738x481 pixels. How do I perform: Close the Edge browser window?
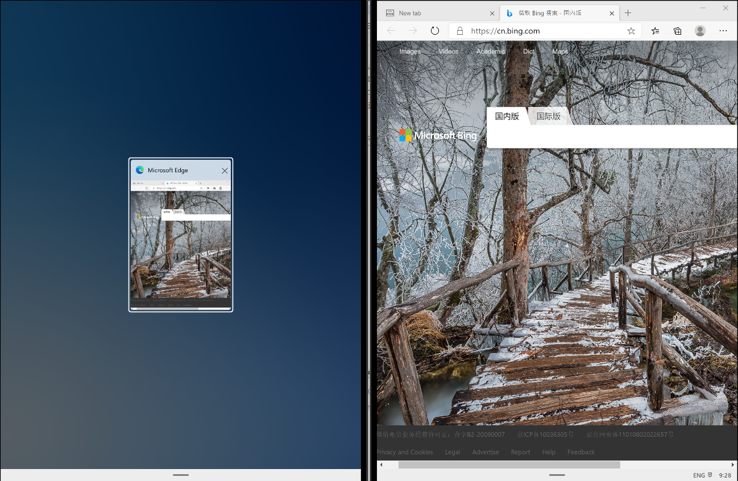pos(726,7)
